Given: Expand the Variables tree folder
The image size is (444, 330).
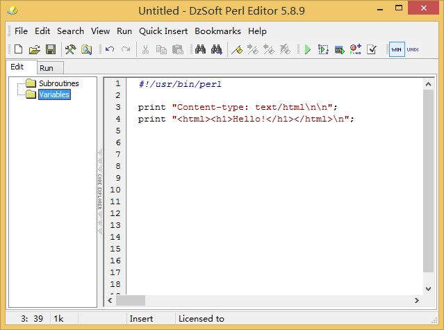Looking at the screenshot, I should (54, 94).
